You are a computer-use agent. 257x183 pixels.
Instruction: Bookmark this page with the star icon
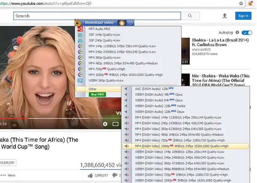point(241,3)
